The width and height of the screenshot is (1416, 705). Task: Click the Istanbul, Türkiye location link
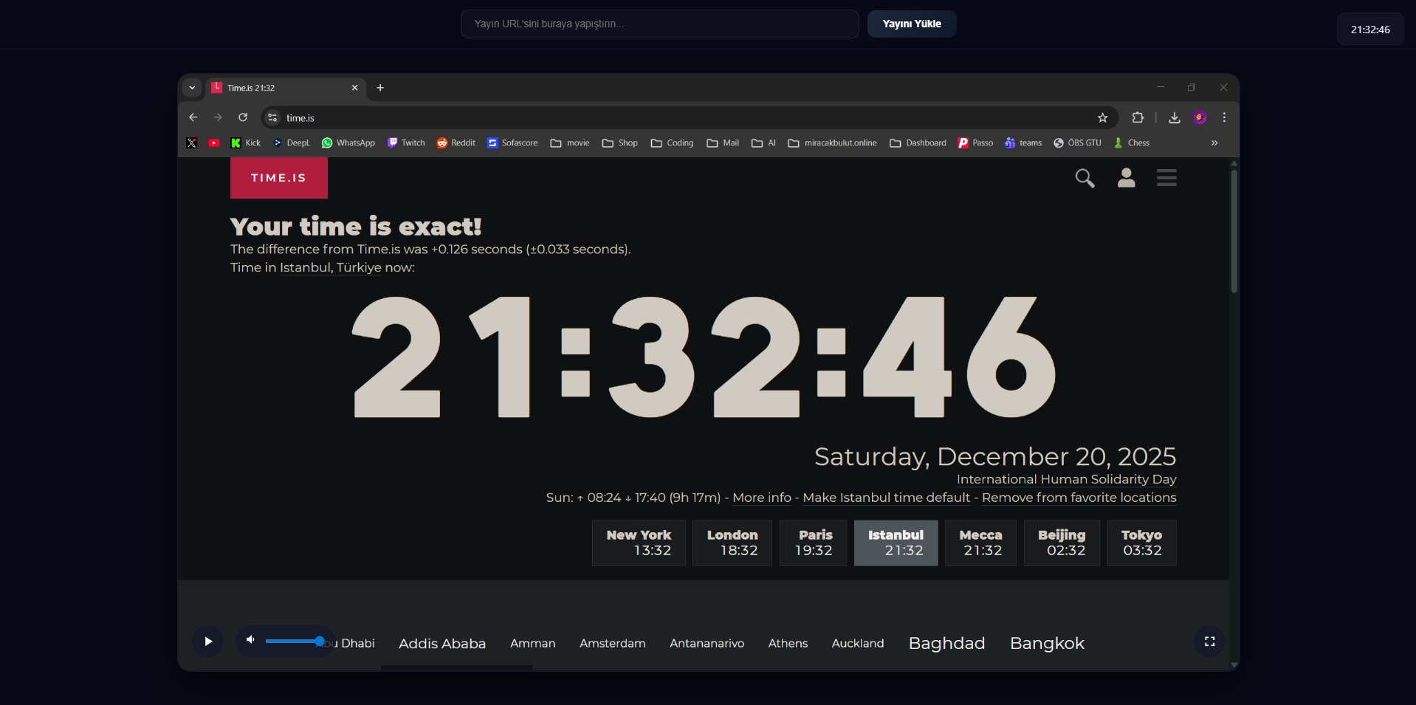point(331,267)
